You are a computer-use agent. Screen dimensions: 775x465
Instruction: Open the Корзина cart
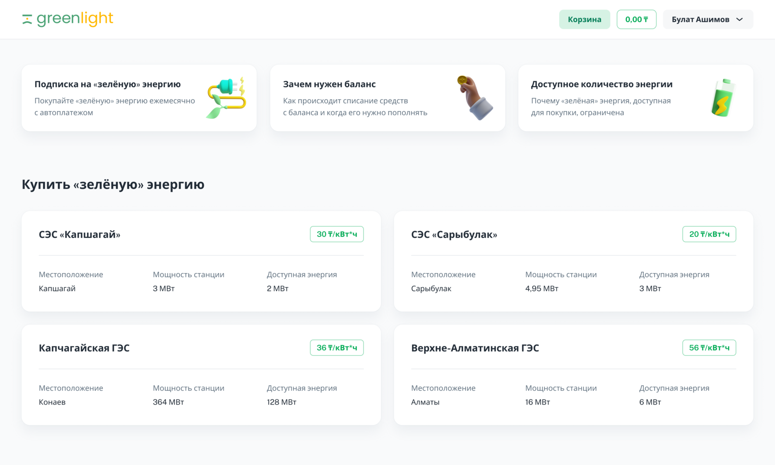pos(584,19)
